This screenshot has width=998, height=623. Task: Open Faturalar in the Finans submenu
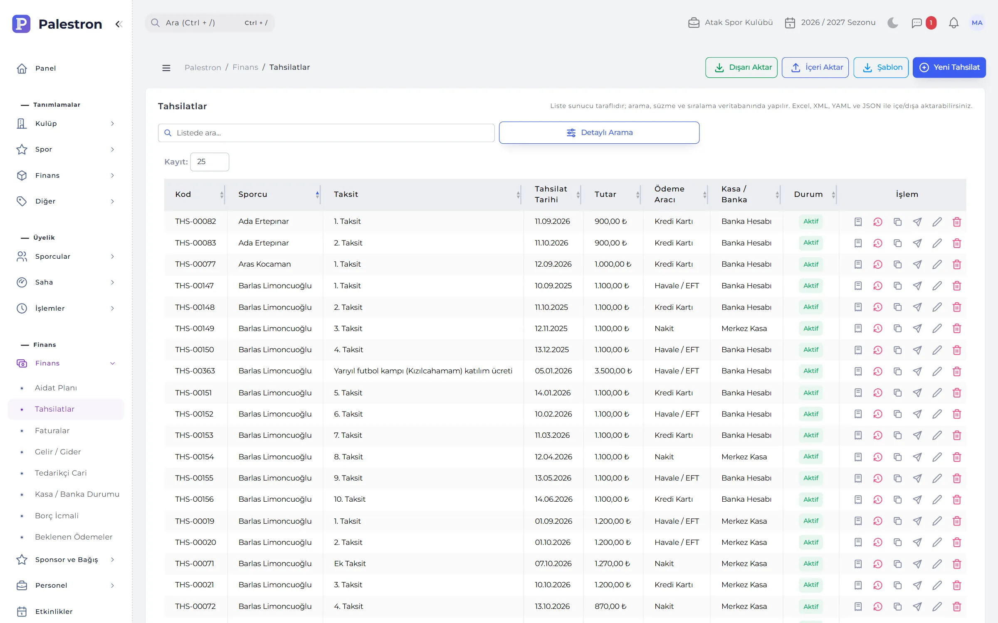(x=52, y=431)
